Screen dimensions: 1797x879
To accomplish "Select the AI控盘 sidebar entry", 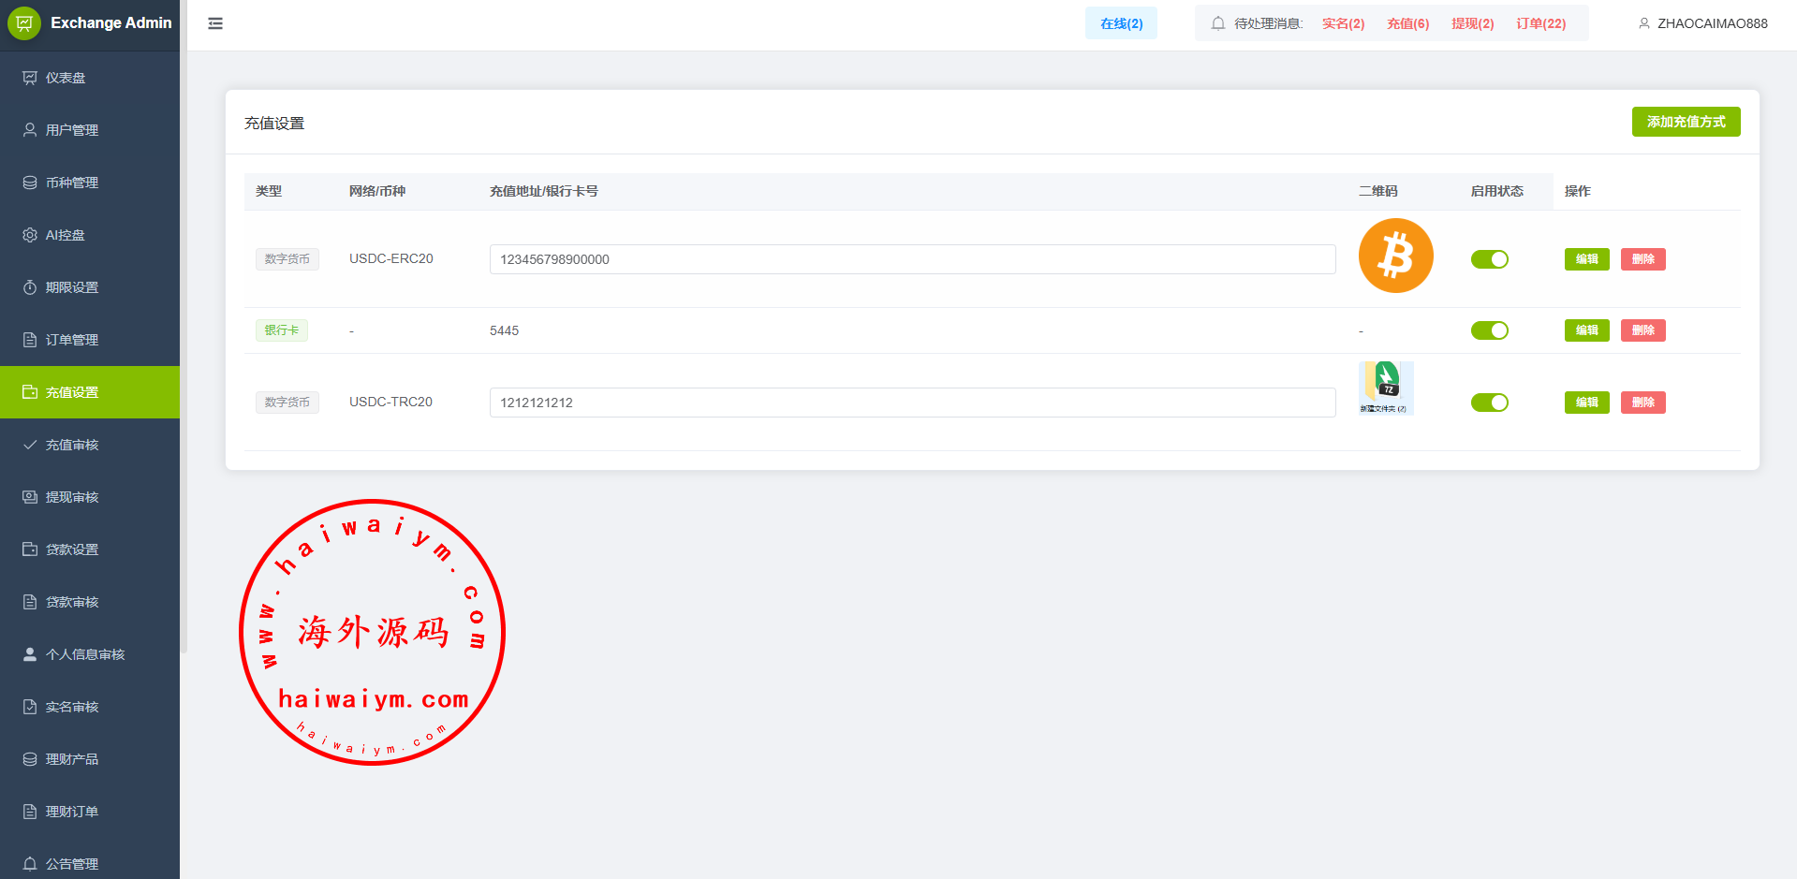I will pyautogui.click(x=66, y=235).
